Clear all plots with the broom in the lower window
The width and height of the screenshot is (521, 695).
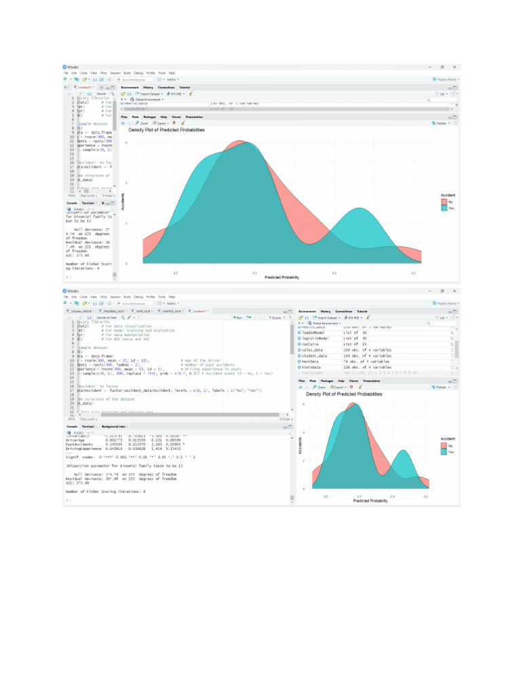[x=360, y=387]
